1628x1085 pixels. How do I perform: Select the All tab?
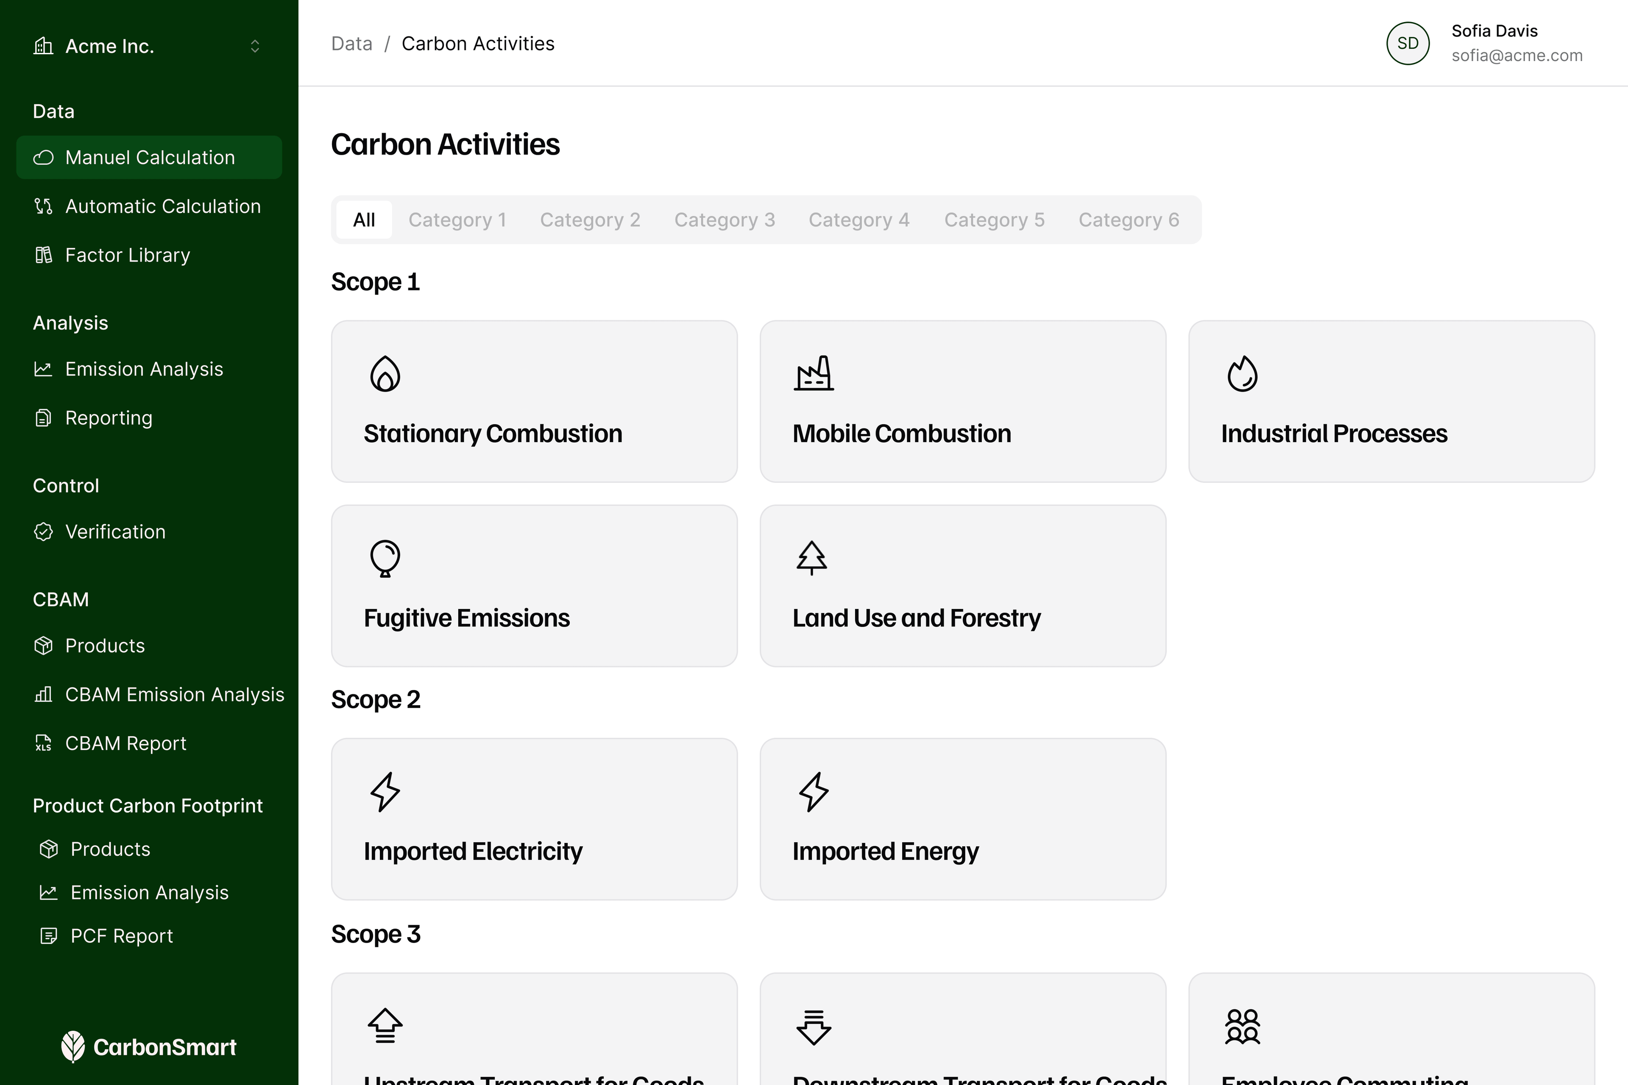(364, 220)
